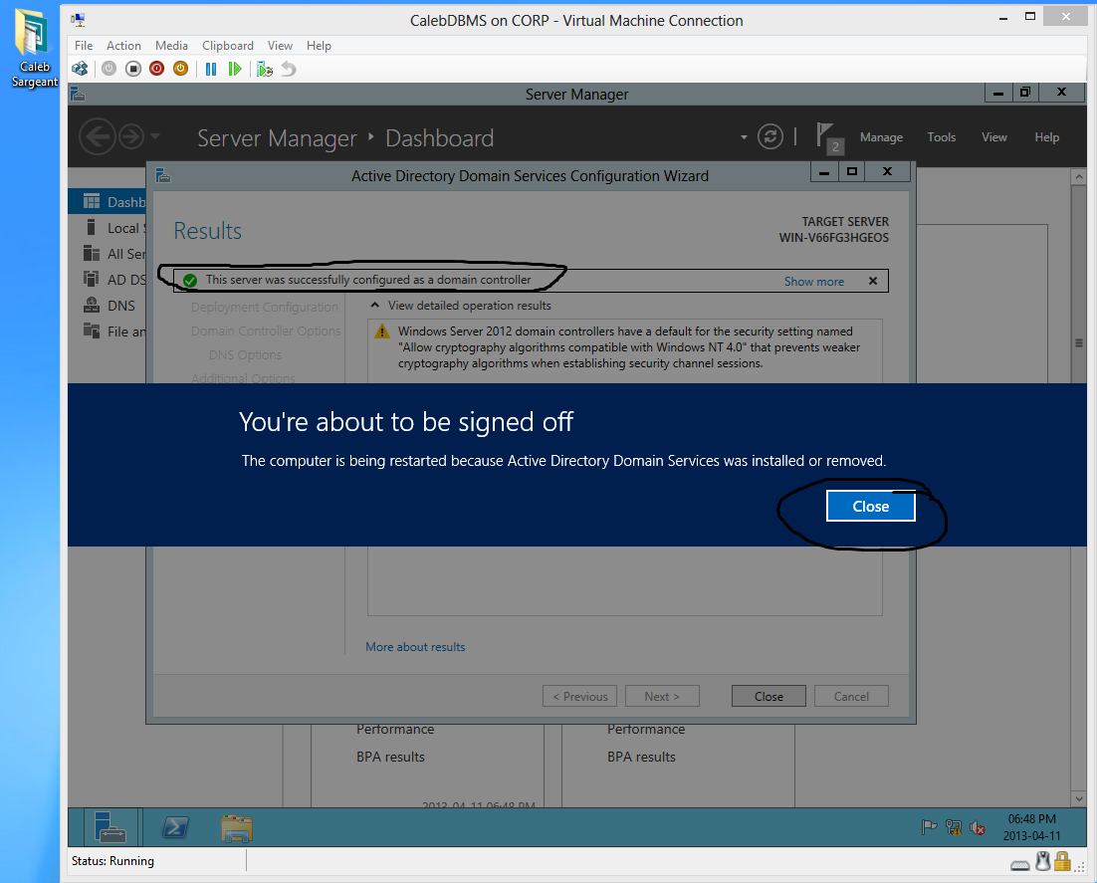Click the green Reset VM icon
The width and height of the screenshot is (1097, 883).
click(235, 69)
